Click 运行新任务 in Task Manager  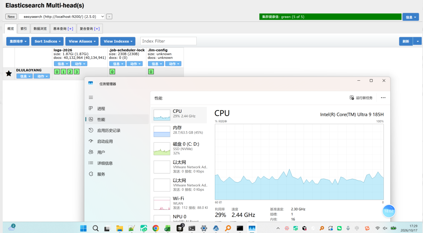(361, 98)
